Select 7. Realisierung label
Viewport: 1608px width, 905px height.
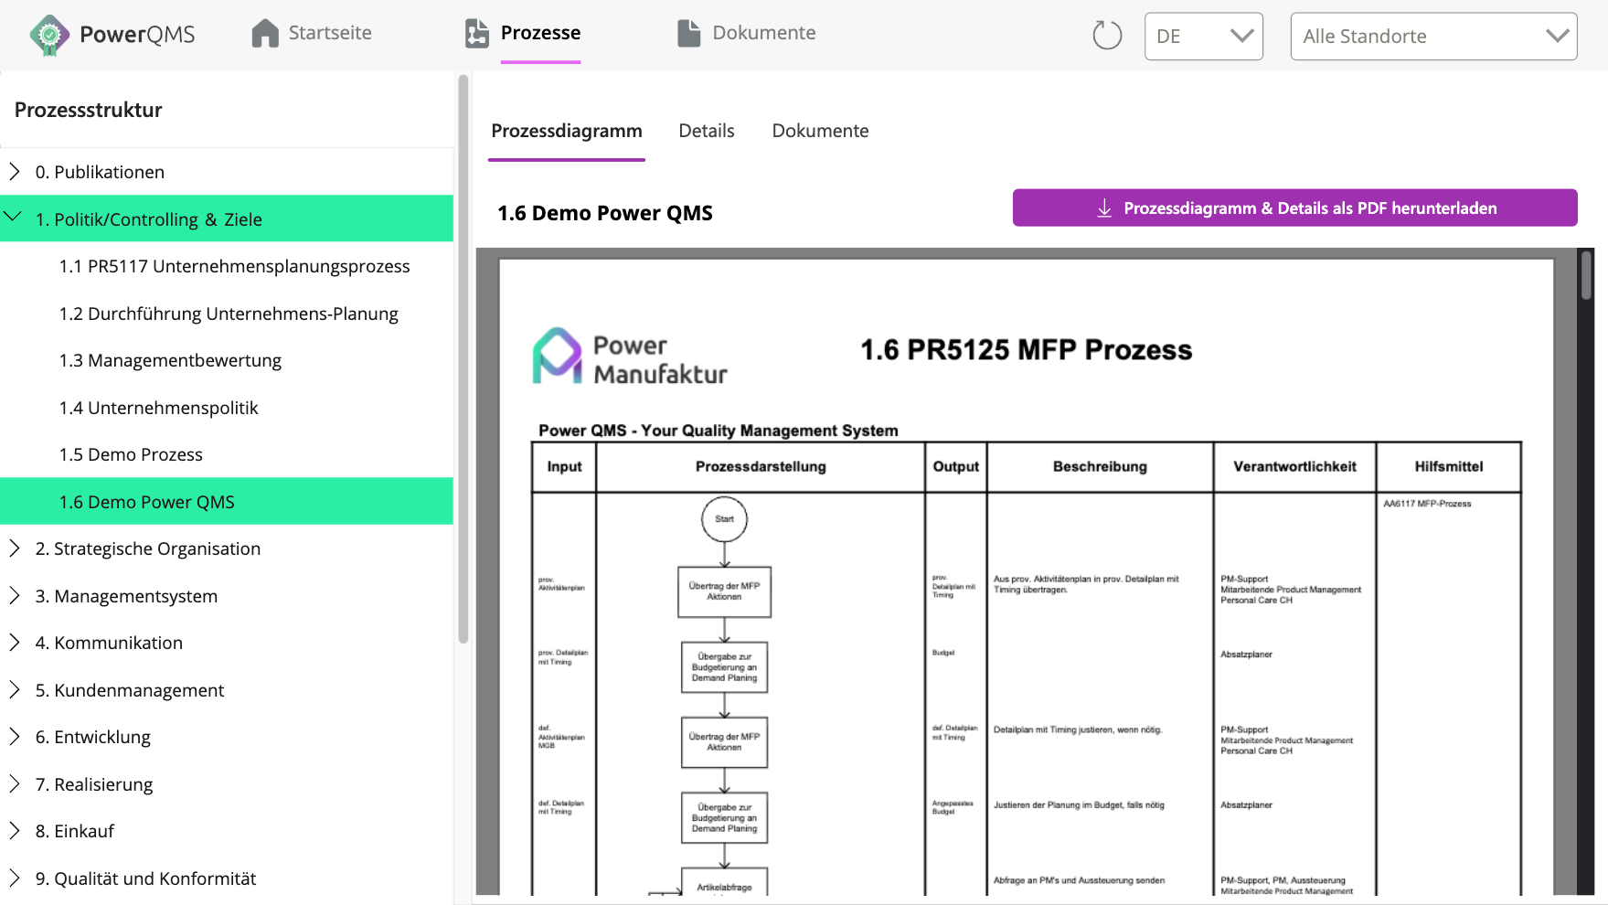94,784
